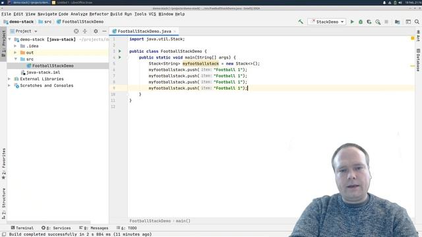Click yellow warning indicator at editor top right
Screen dimensions: 422x237
(412, 38)
